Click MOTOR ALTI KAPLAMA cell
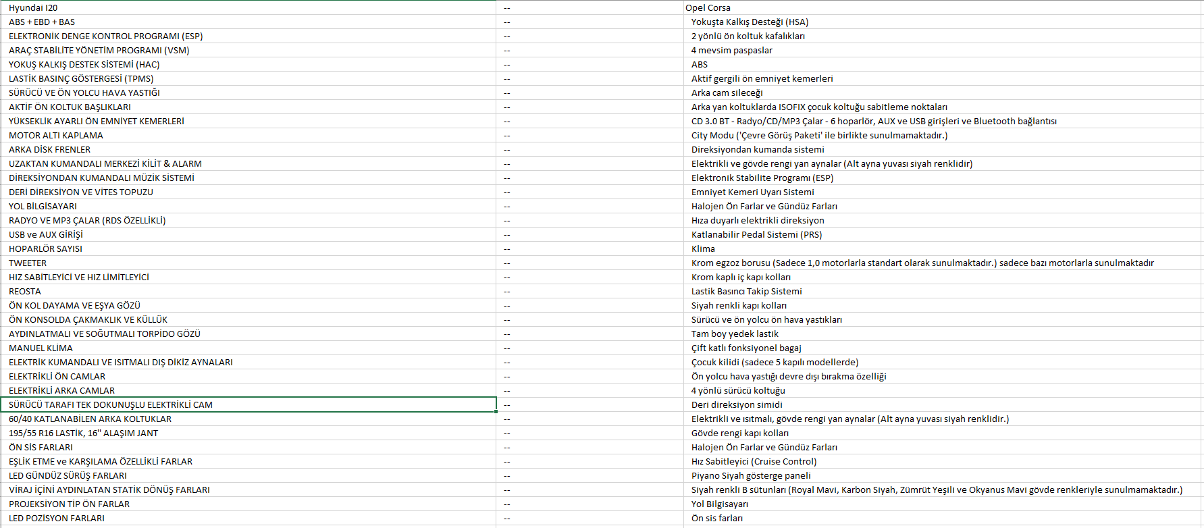Viewport: 1204px width, 528px height. click(248, 135)
